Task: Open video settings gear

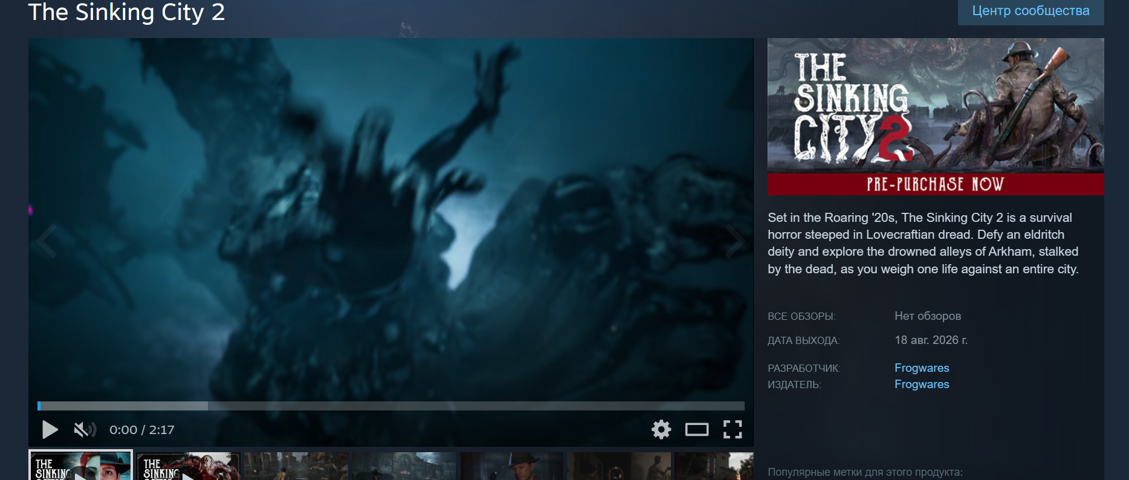Action: [x=661, y=429]
